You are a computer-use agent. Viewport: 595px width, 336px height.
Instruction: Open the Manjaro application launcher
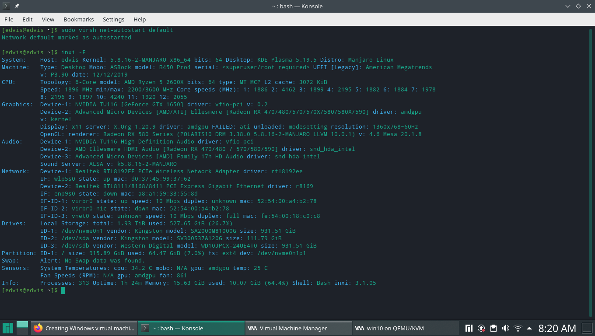(7, 328)
